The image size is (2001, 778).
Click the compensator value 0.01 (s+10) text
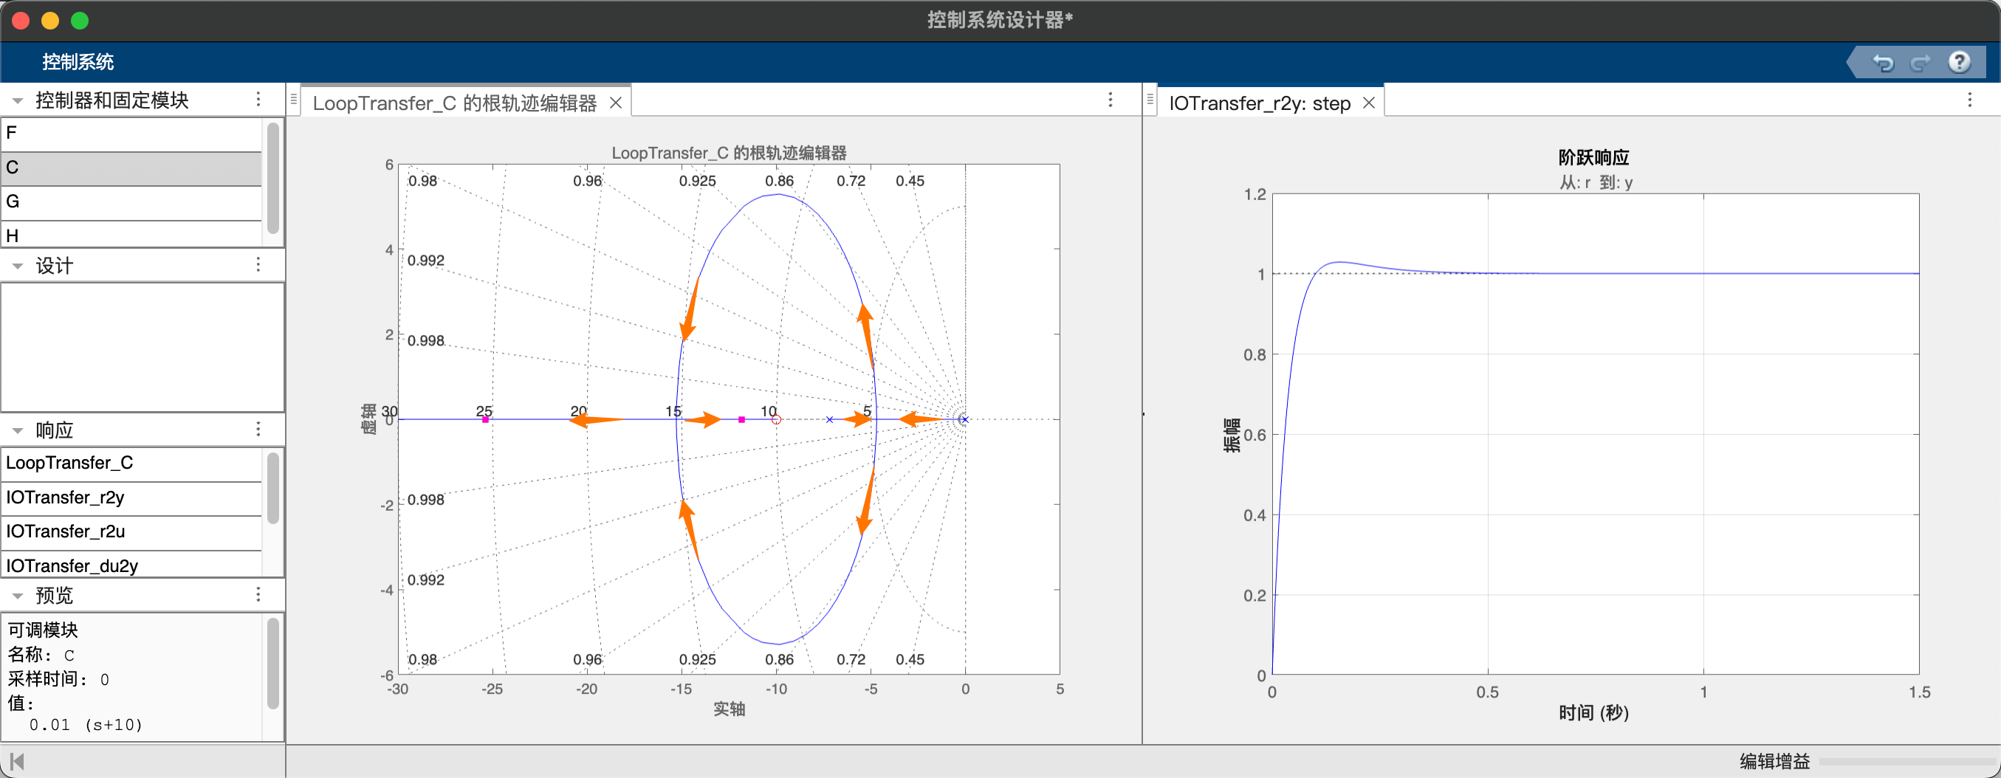(86, 724)
